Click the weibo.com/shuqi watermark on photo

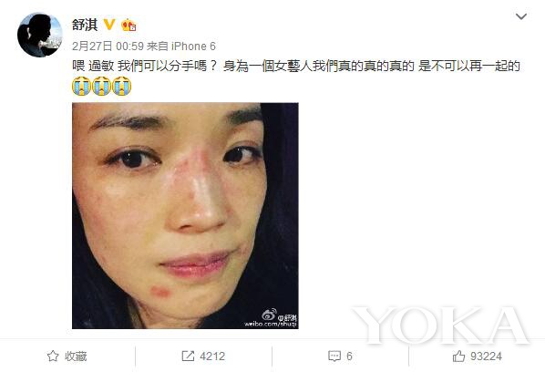[271, 324]
